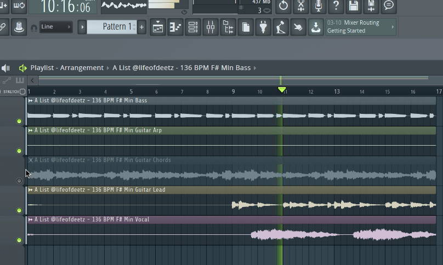Select the Min Guitar Lead clip title bar
Screen dimensions: 443x265
(x=232, y=189)
